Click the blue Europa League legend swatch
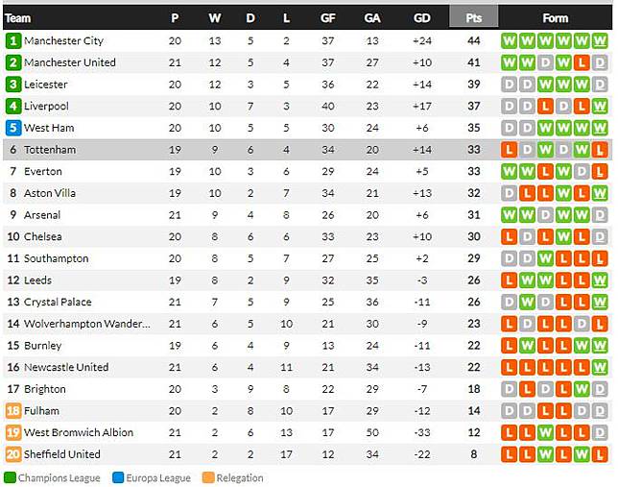This screenshot has height=487, width=618. point(117,477)
